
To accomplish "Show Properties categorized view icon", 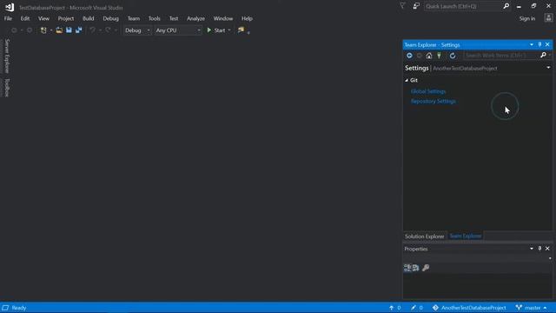I will tap(407, 268).
